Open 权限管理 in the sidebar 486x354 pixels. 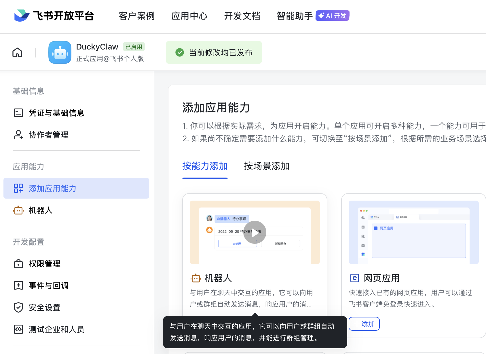pos(45,264)
